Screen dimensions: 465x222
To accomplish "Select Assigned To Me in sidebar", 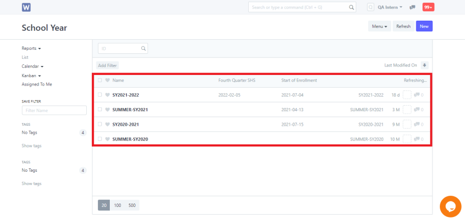I will (37, 84).
